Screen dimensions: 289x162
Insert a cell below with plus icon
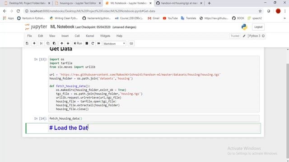[34, 44]
